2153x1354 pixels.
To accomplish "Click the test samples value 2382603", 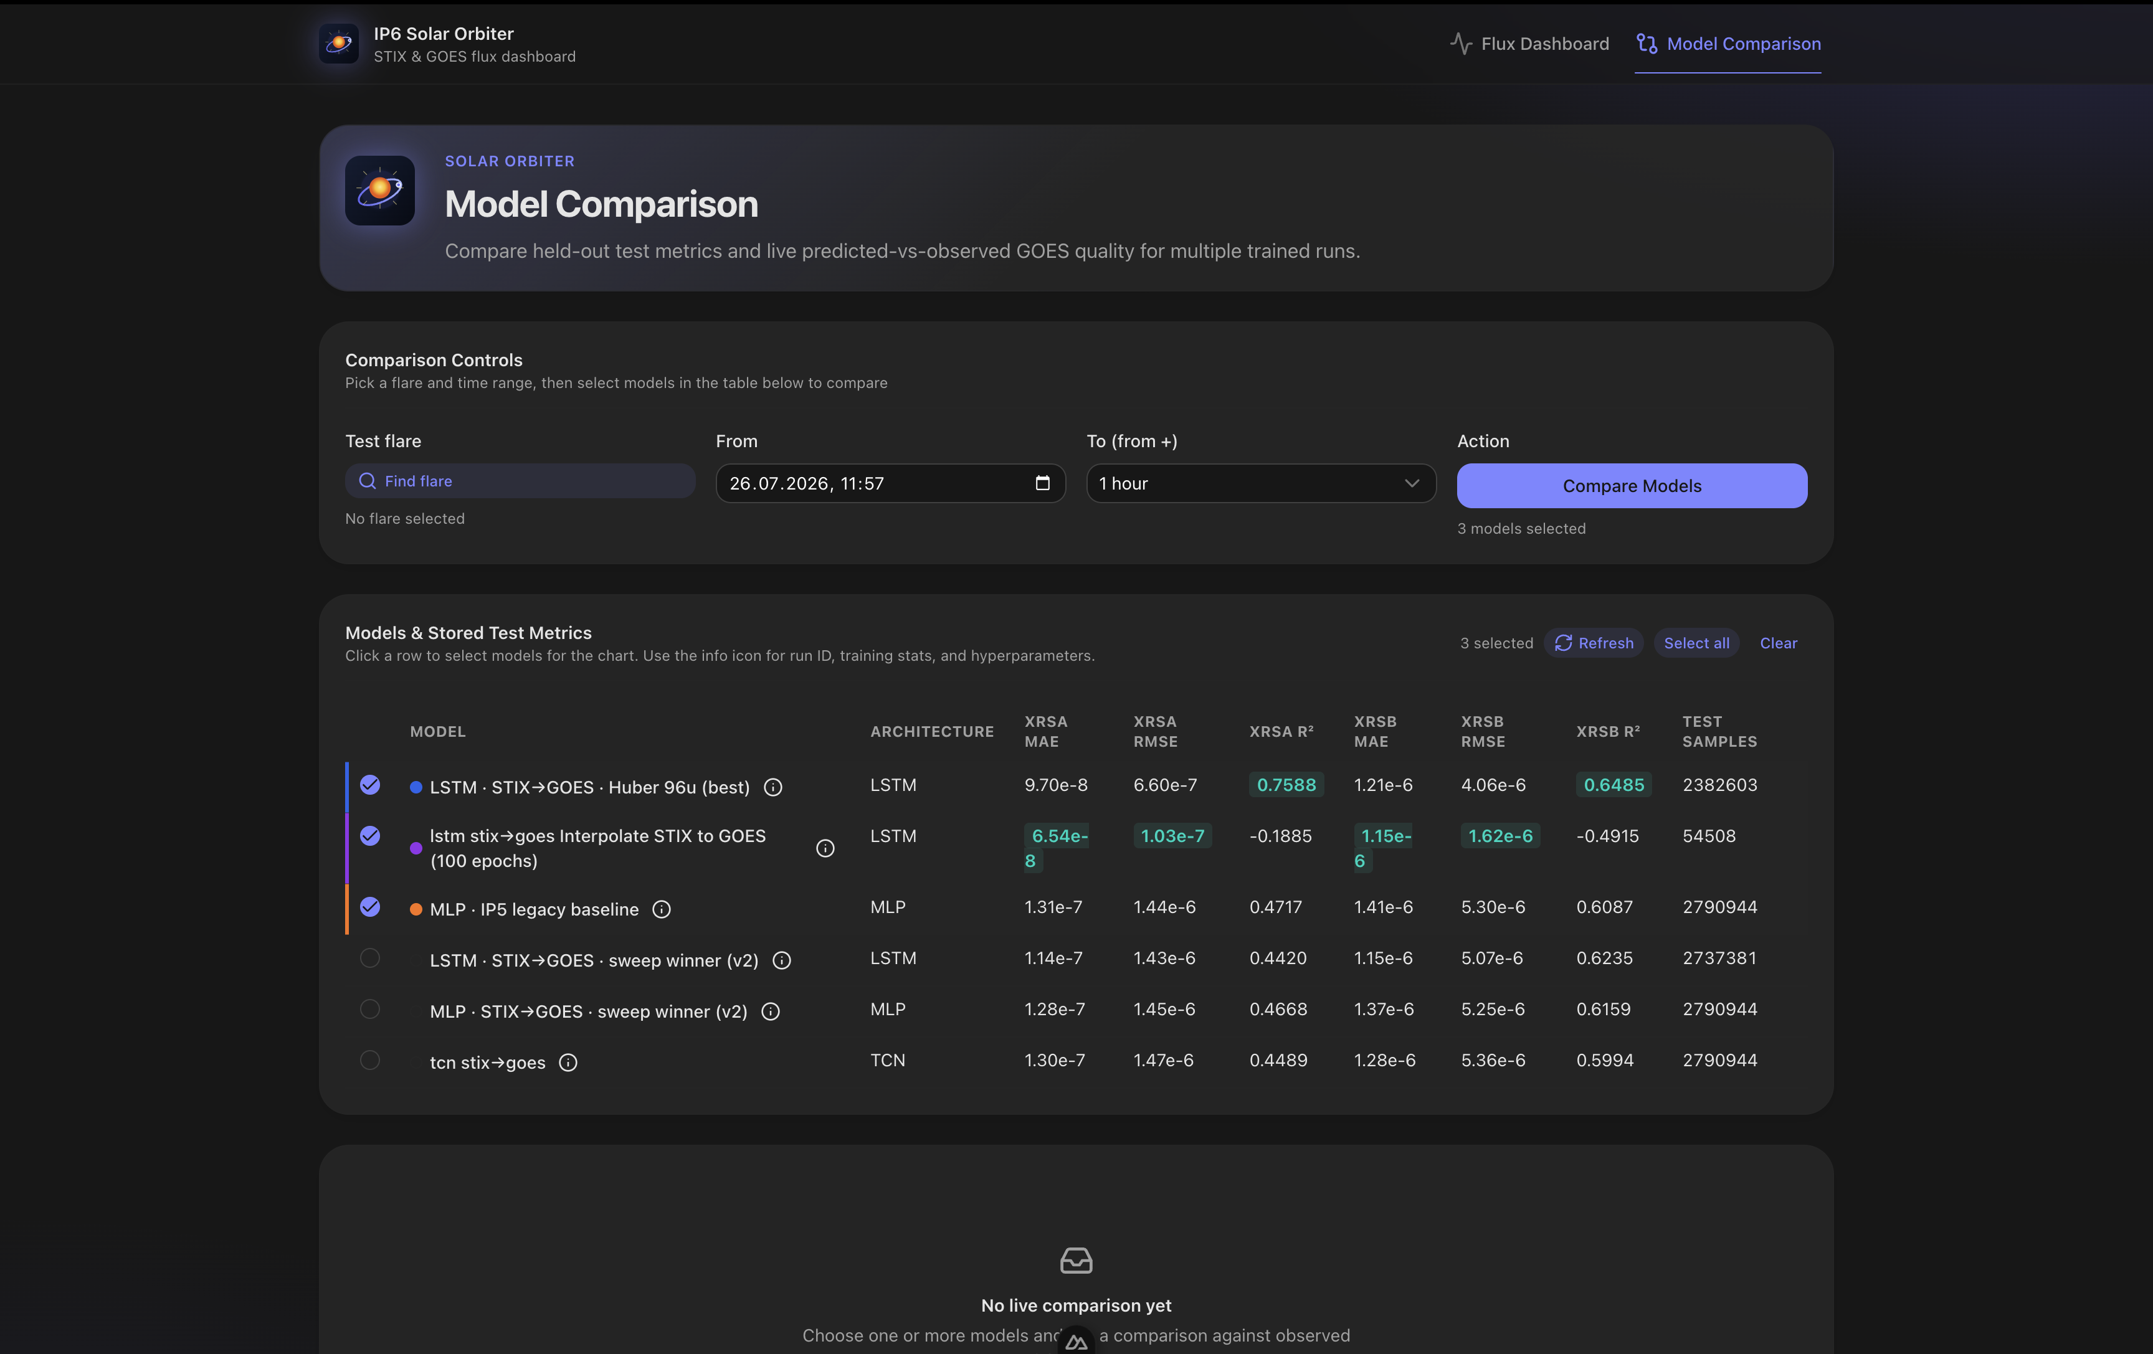I will tap(1719, 785).
